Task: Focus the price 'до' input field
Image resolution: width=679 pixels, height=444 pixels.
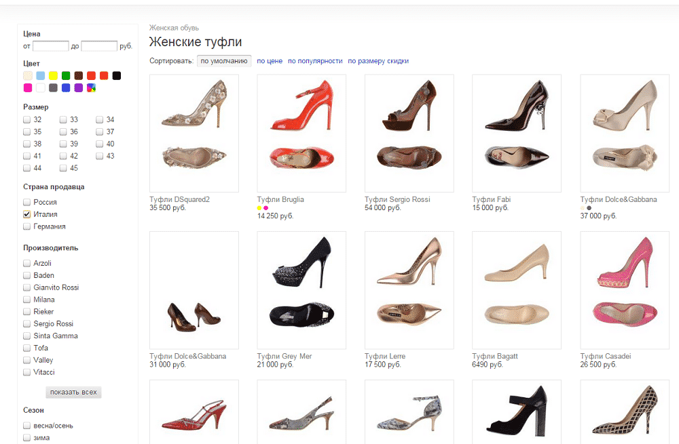Action: coord(99,46)
